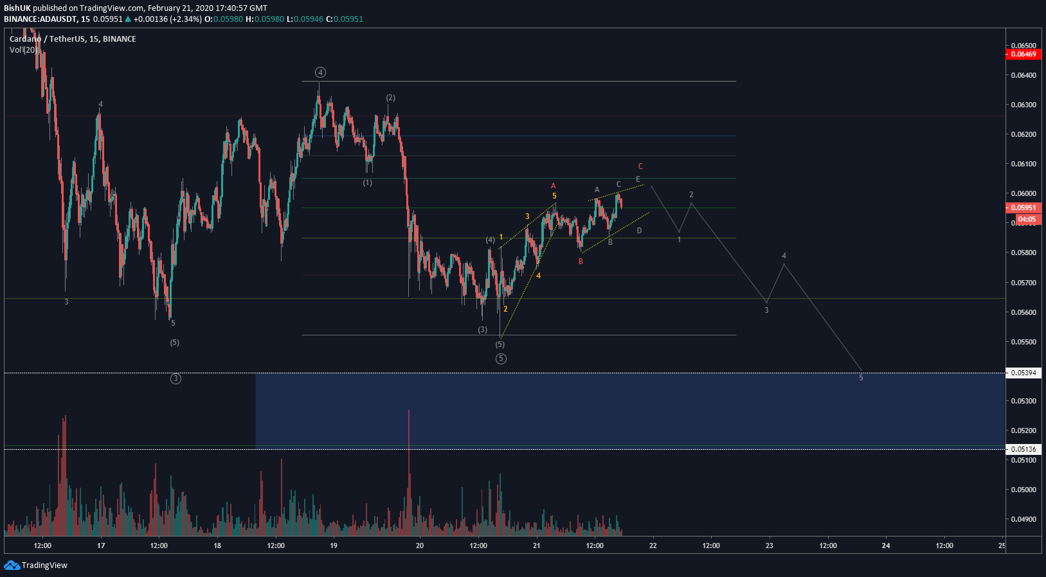The image size is (1046, 577).
Task: Click the gray E triangle label
Action: 638,179
